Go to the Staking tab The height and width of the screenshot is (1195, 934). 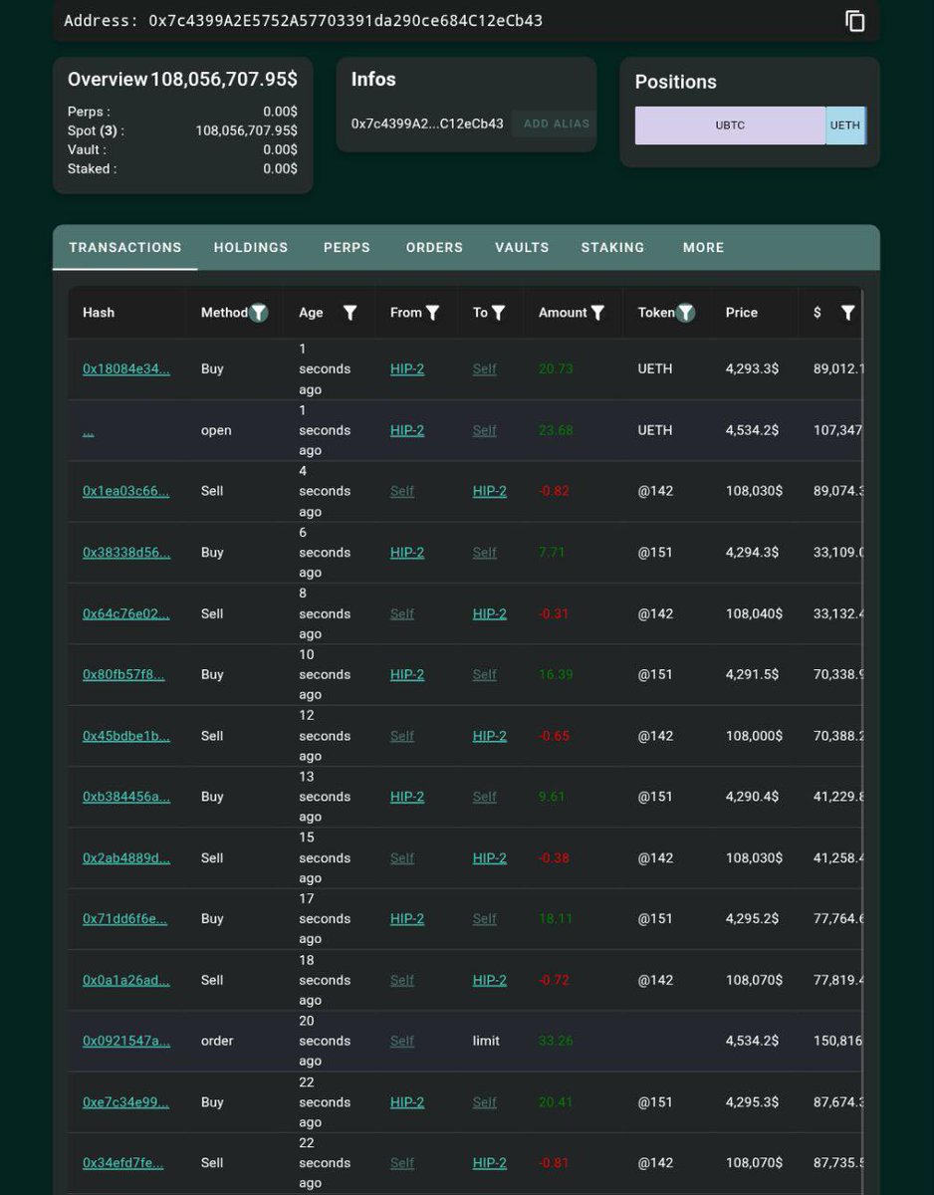[612, 247]
